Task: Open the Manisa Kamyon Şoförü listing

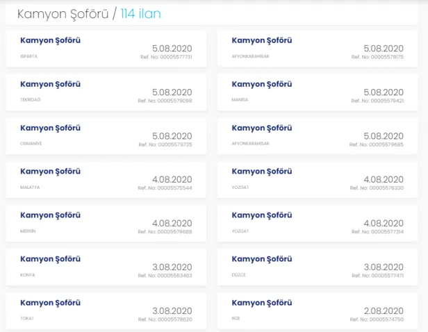Action: tap(262, 85)
